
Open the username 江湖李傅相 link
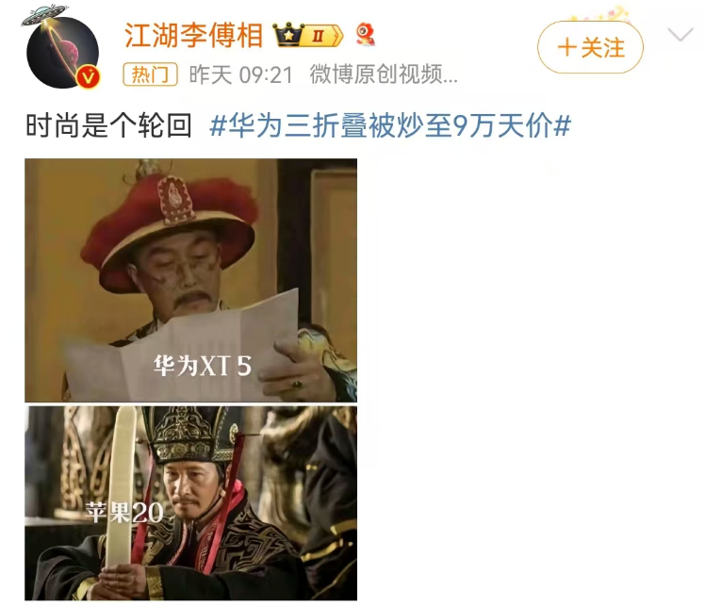tap(193, 36)
